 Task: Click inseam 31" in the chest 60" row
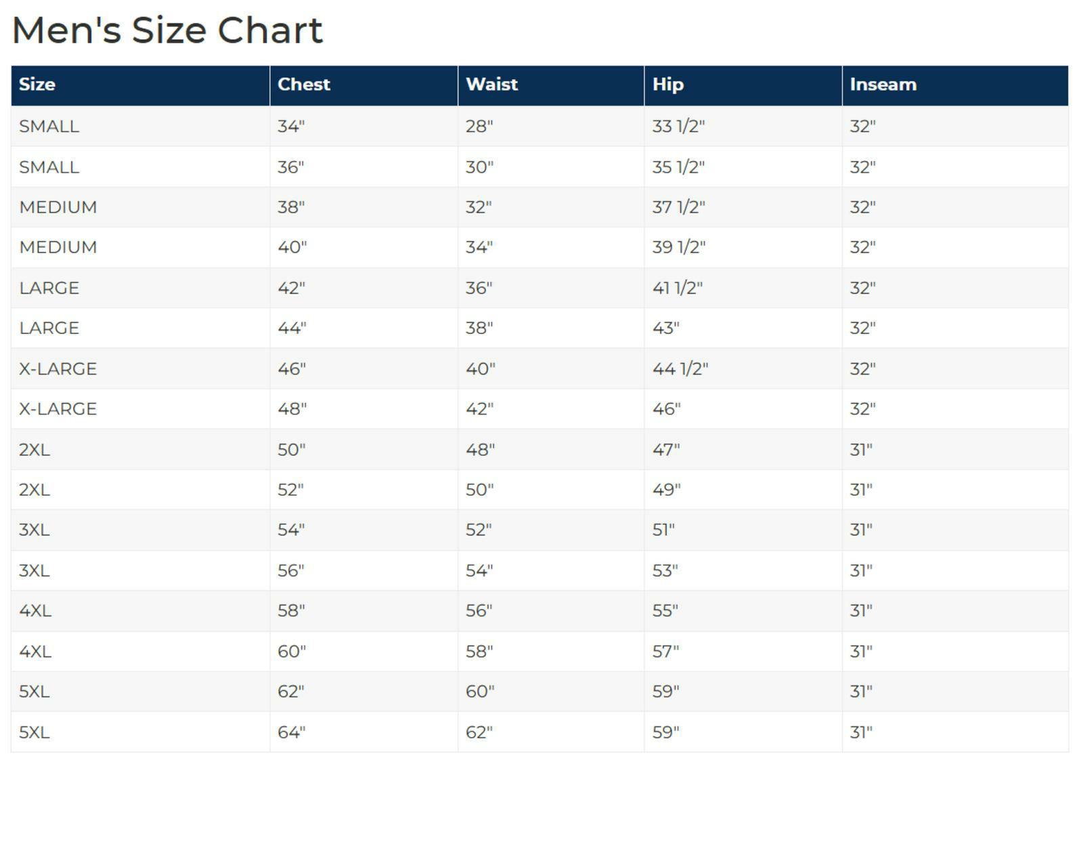tap(861, 652)
